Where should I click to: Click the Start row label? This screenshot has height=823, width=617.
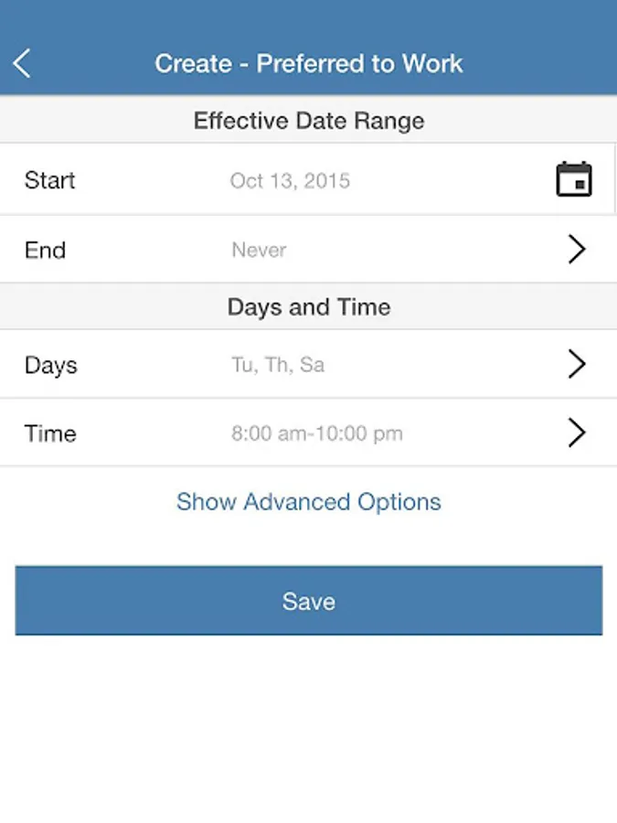(x=50, y=180)
